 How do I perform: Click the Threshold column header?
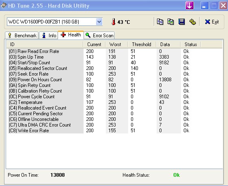(x=142, y=44)
